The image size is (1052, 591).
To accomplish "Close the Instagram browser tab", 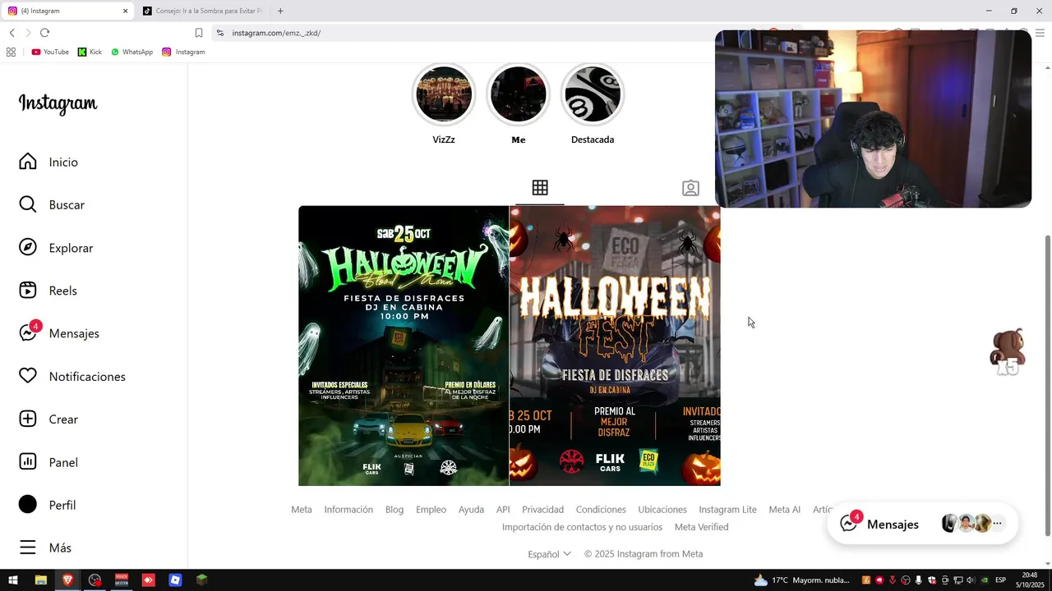I will (126, 11).
